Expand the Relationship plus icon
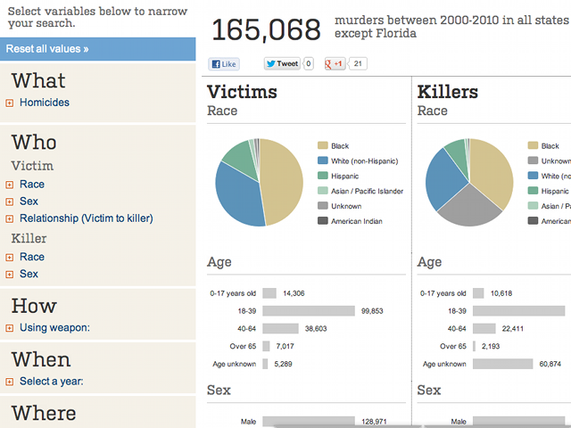This screenshot has width=571, height=428. (10, 219)
